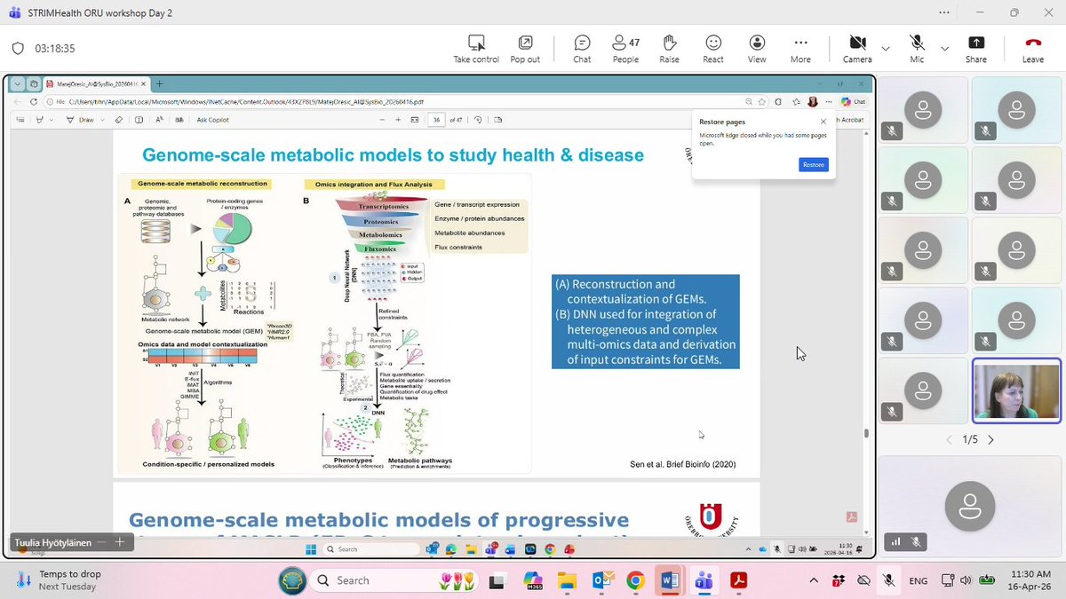The width and height of the screenshot is (1066, 599).
Task: Open the View layout options
Action: pyautogui.click(x=757, y=49)
